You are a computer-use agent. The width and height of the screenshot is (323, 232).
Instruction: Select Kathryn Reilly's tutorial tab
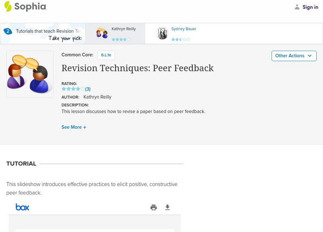tap(123, 29)
